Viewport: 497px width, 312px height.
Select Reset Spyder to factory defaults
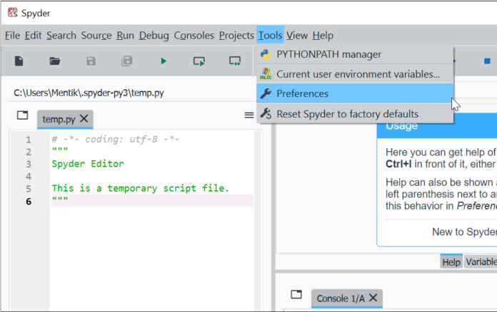tap(347, 113)
